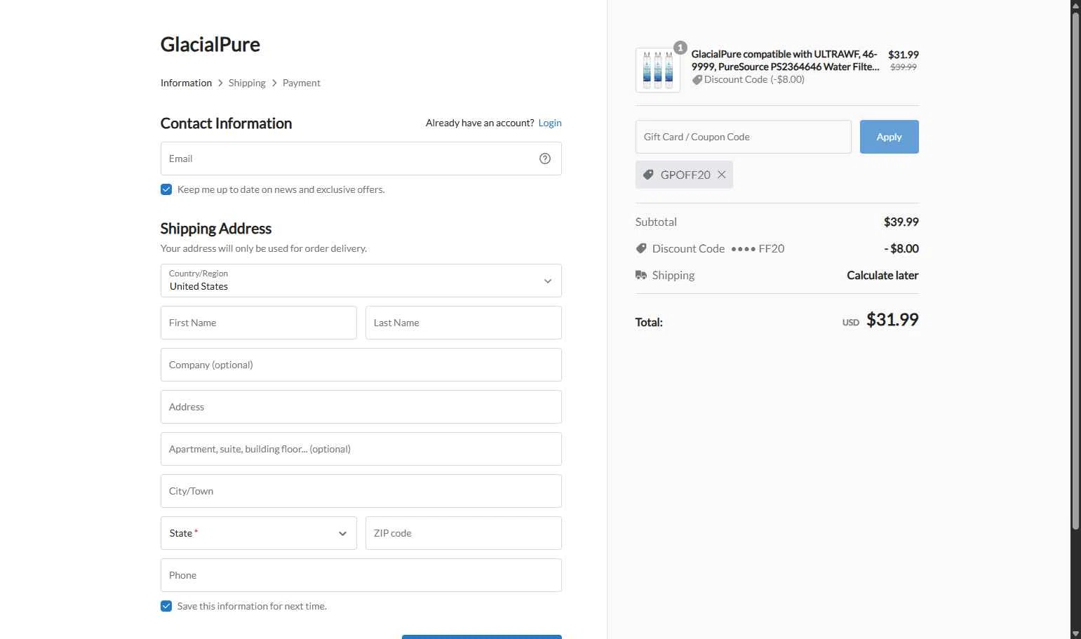
Task: Click the scrollbar down arrow
Action: (x=1076, y=633)
